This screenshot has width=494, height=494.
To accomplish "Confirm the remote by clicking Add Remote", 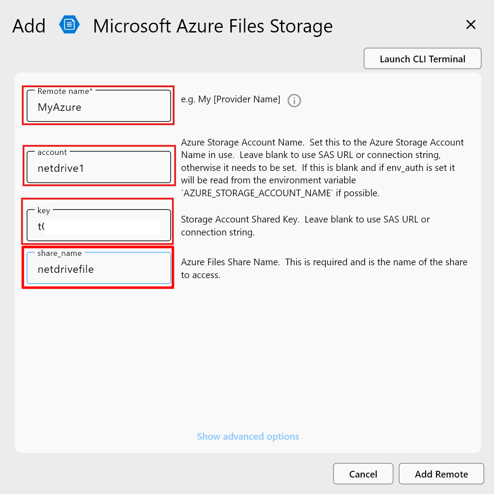I will (x=441, y=474).
